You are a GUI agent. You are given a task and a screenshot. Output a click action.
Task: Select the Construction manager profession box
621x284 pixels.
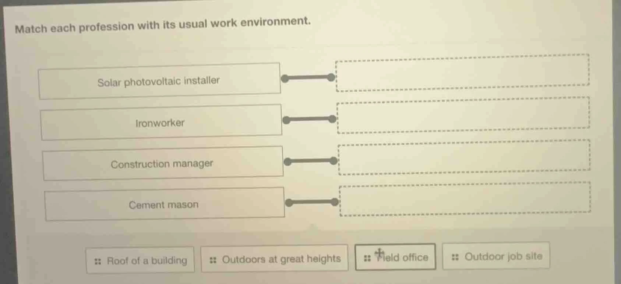[x=163, y=164]
